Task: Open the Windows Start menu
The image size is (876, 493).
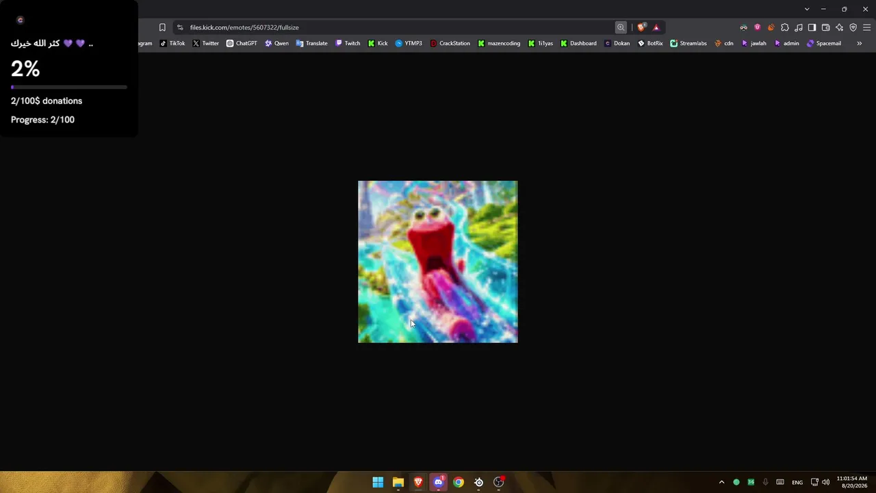Action: coord(378,482)
